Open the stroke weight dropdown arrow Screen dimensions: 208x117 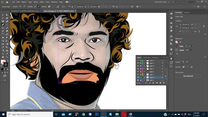193,46
